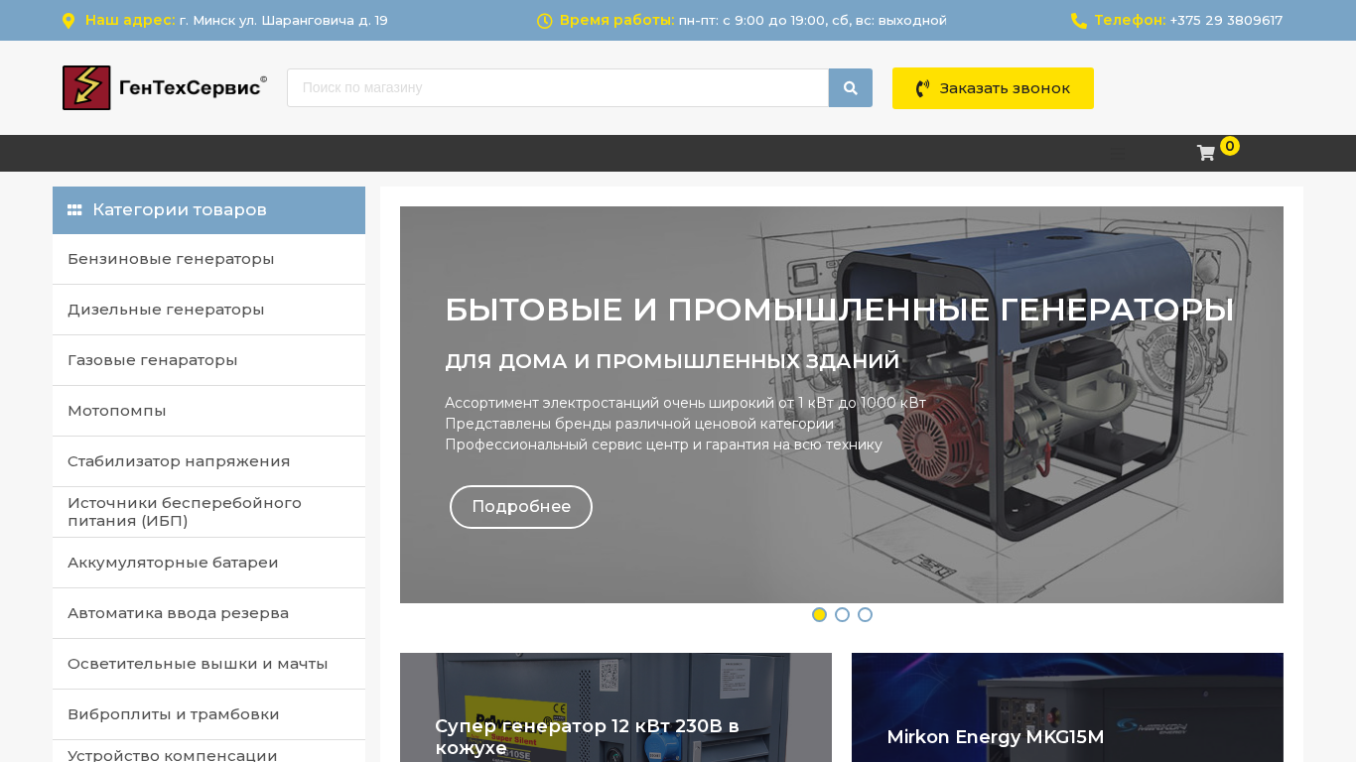Open Дизельные генераторы category
This screenshot has height=762, width=1356.
pos(208,310)
